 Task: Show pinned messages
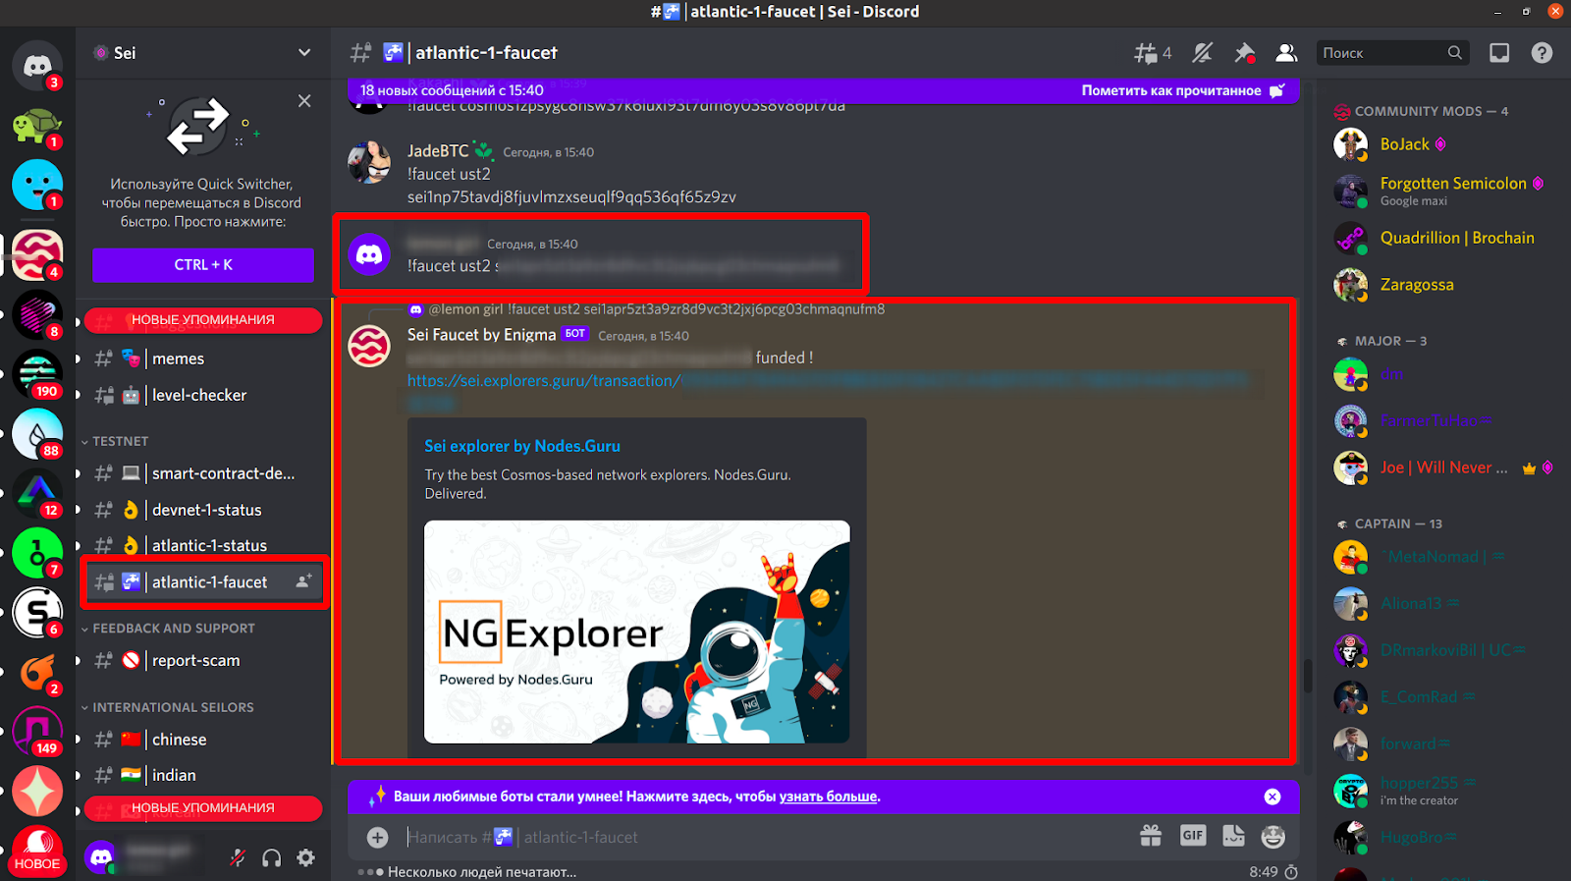click(1244, 53)
